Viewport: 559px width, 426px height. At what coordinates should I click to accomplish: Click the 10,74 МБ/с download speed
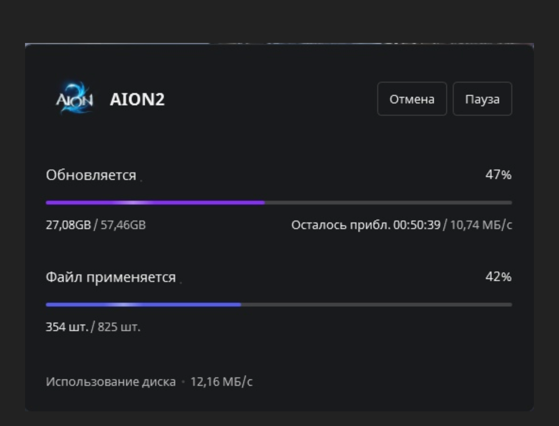pos(481,225)
